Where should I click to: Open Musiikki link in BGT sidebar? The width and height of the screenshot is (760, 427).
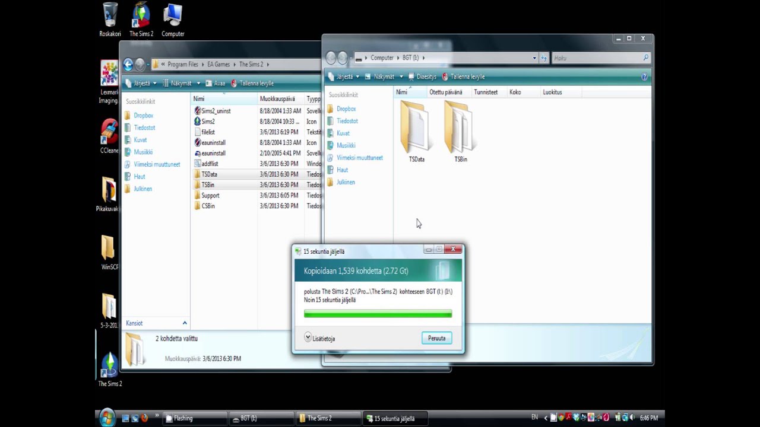(x=346, y=145)
